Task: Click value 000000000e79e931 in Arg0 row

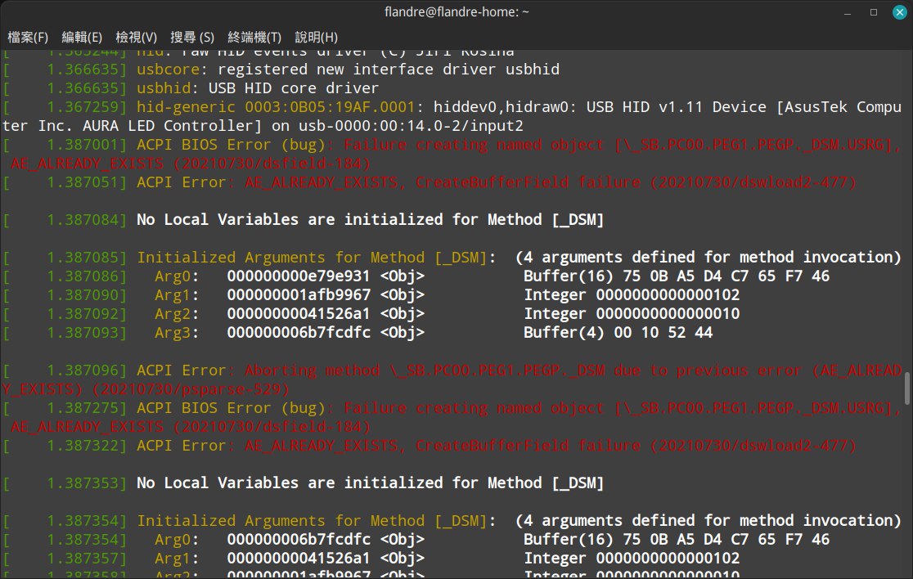Action: click(298, 276)
